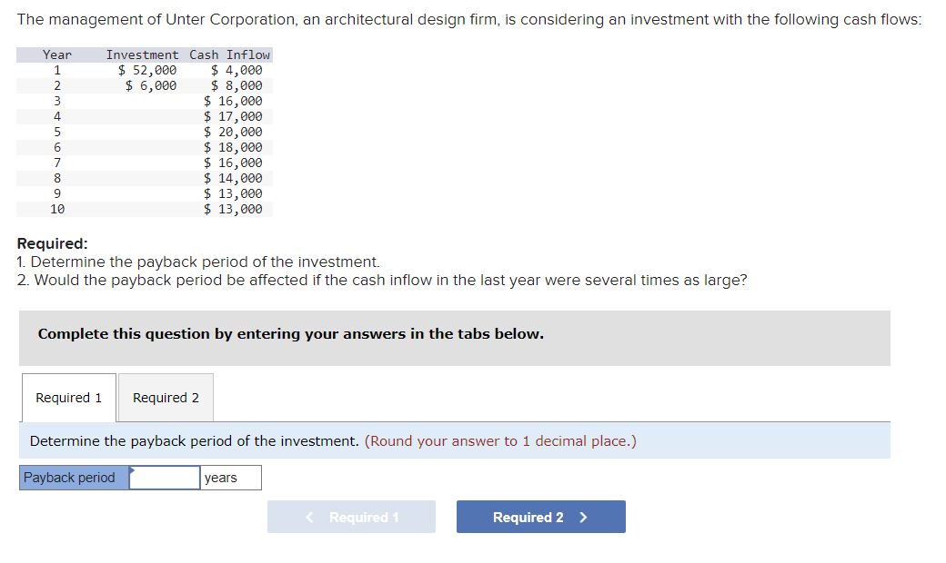Click the Required 2 navigation button
This screenshot has height=563, width=946.
540,516
